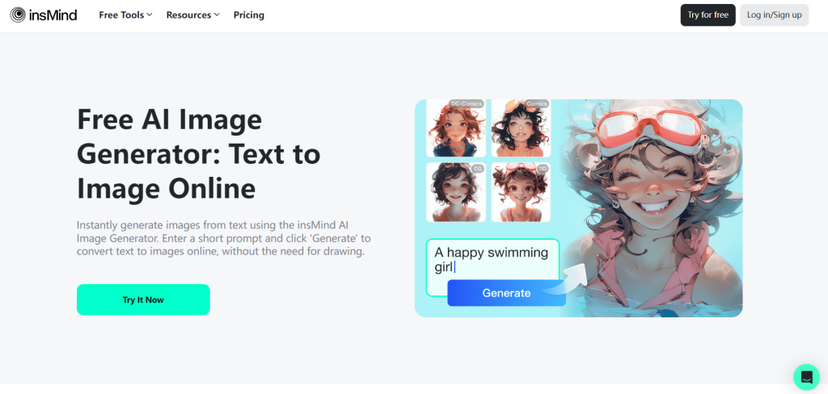
Task: Click the insMind brand name text
Action: click(53, 15)
